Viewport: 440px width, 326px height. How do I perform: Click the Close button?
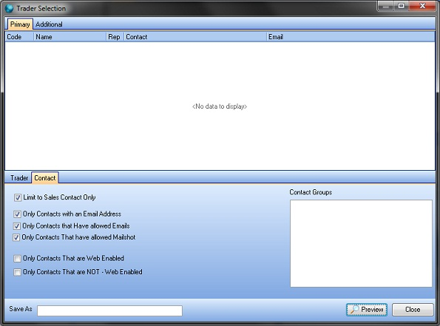[413, 310]
